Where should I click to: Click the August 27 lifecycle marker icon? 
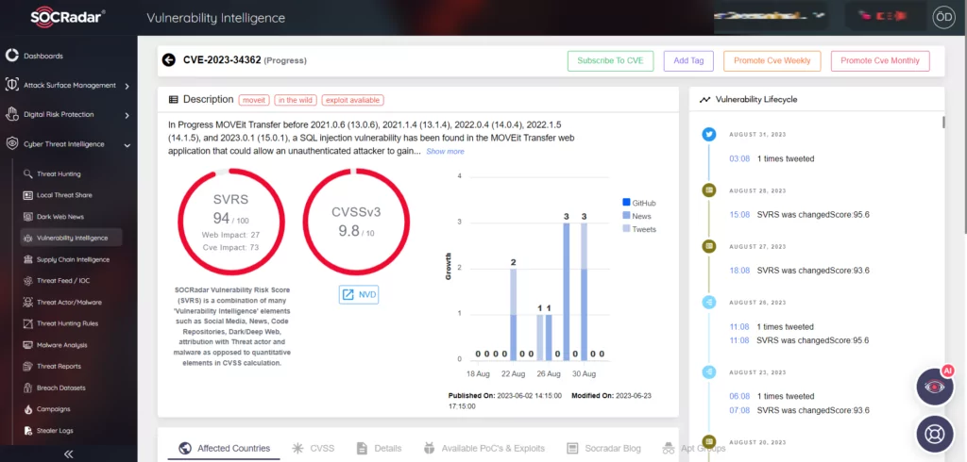709,246
